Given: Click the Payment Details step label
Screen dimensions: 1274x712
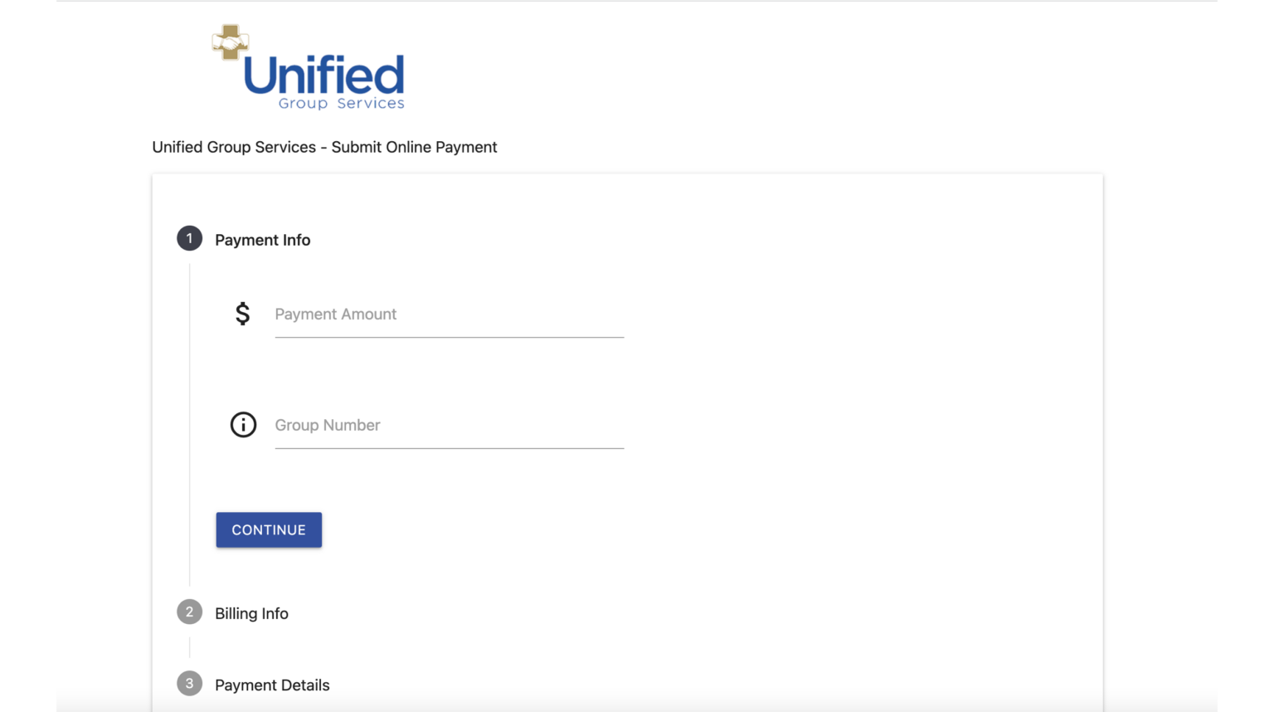Looking at the screenshot, I should [272, 685].
